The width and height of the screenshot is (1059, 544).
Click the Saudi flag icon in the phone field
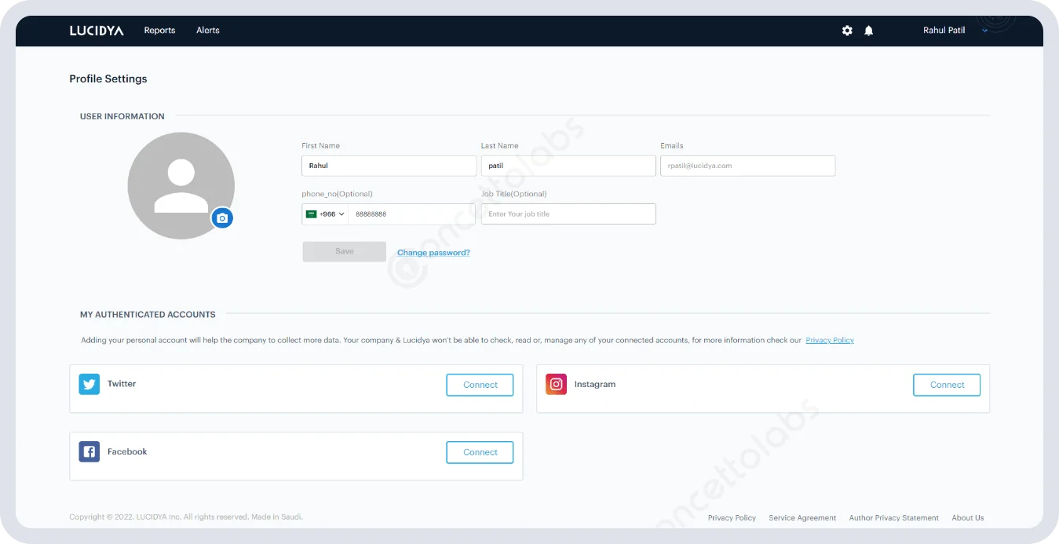(x=311, y=214)
